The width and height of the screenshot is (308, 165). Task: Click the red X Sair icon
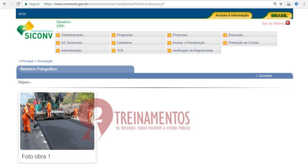click(x=288, y=23)
